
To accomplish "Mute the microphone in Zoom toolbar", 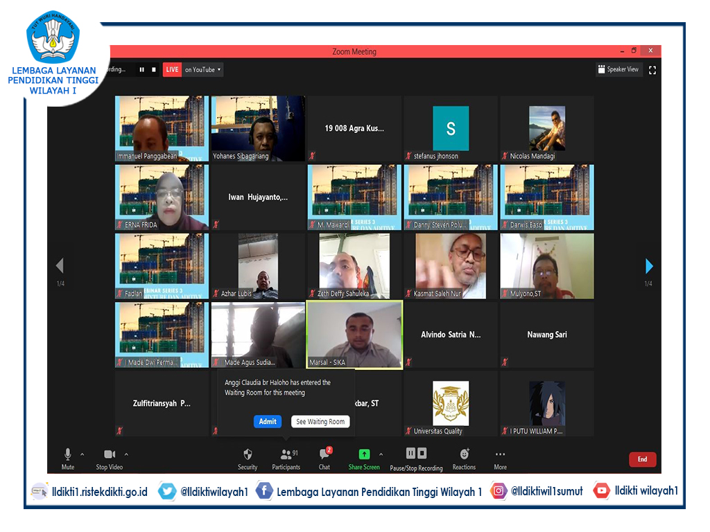I will click(x=67, y=459).
